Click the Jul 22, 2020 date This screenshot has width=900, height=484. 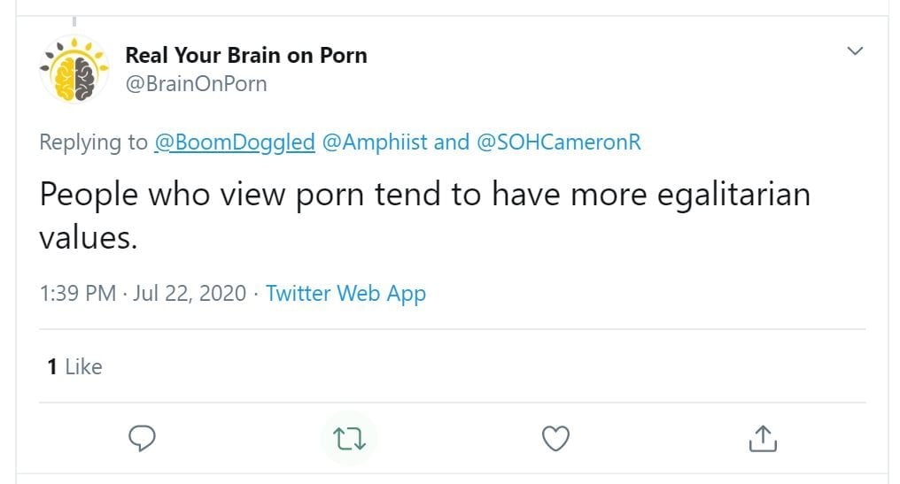coord(190,293)
